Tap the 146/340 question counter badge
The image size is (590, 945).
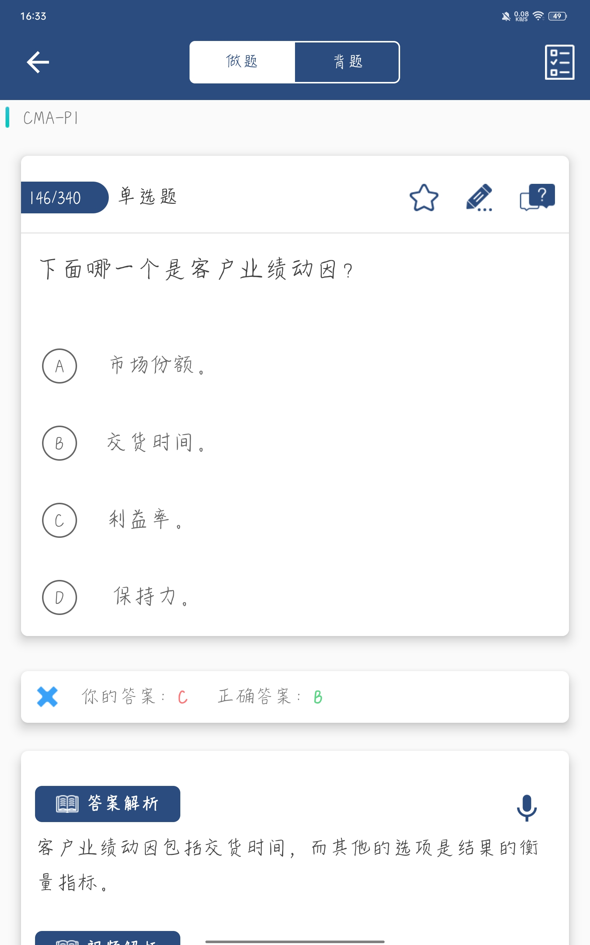[62, 197]
